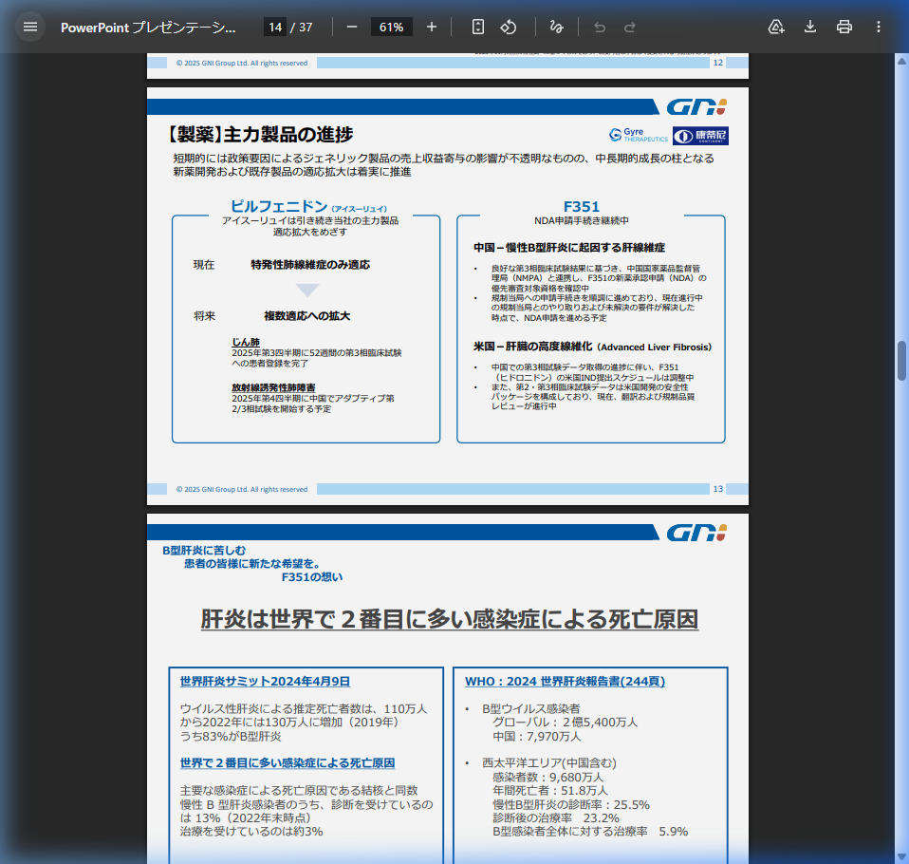Click the 世界肝炎サミット2024年4月9日 heading link
Image resolution: width=909 pixels, height=864 pixels.
(263, 681)
